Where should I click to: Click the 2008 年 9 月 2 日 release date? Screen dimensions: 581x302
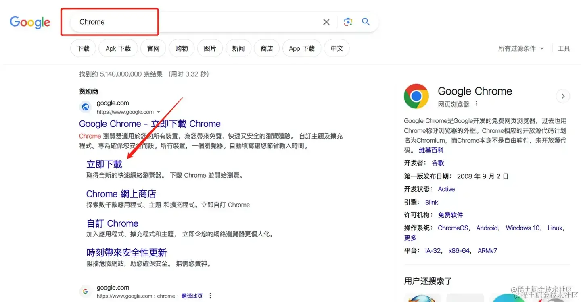(483, 176)
